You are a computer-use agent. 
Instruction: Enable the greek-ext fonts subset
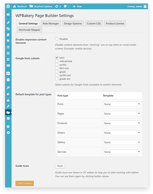pos(57,79)
